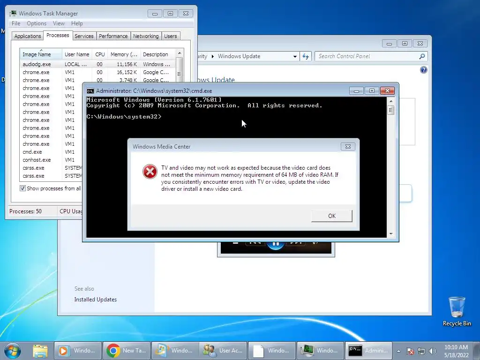Open Control Panel help question icon
This screenshot has width=480, height=360.
coord(423,70)
